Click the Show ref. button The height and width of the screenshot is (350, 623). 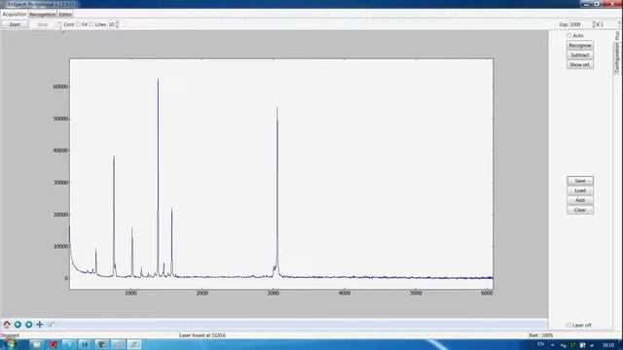pyautogui.click(x=580, y=64)
